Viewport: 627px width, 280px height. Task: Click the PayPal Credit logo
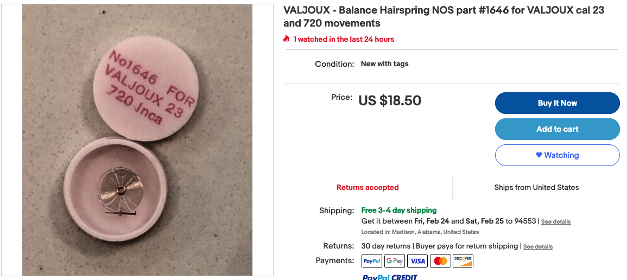(390, 277)
